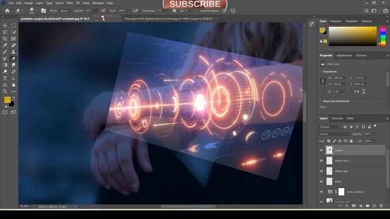Select the Crop tool
Screen dimensions: 390x219
[5, 39]
